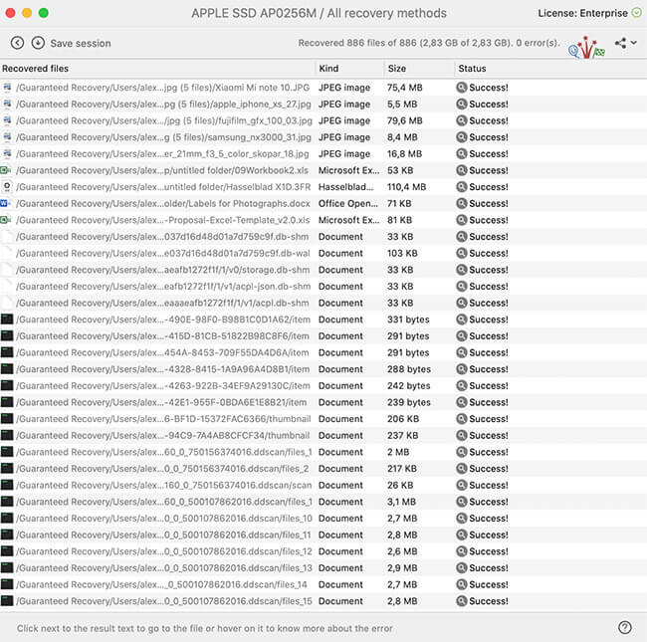The image size is (647, 642).
Task: Click the License: Enterprise label
Action: tap(582, 13)
